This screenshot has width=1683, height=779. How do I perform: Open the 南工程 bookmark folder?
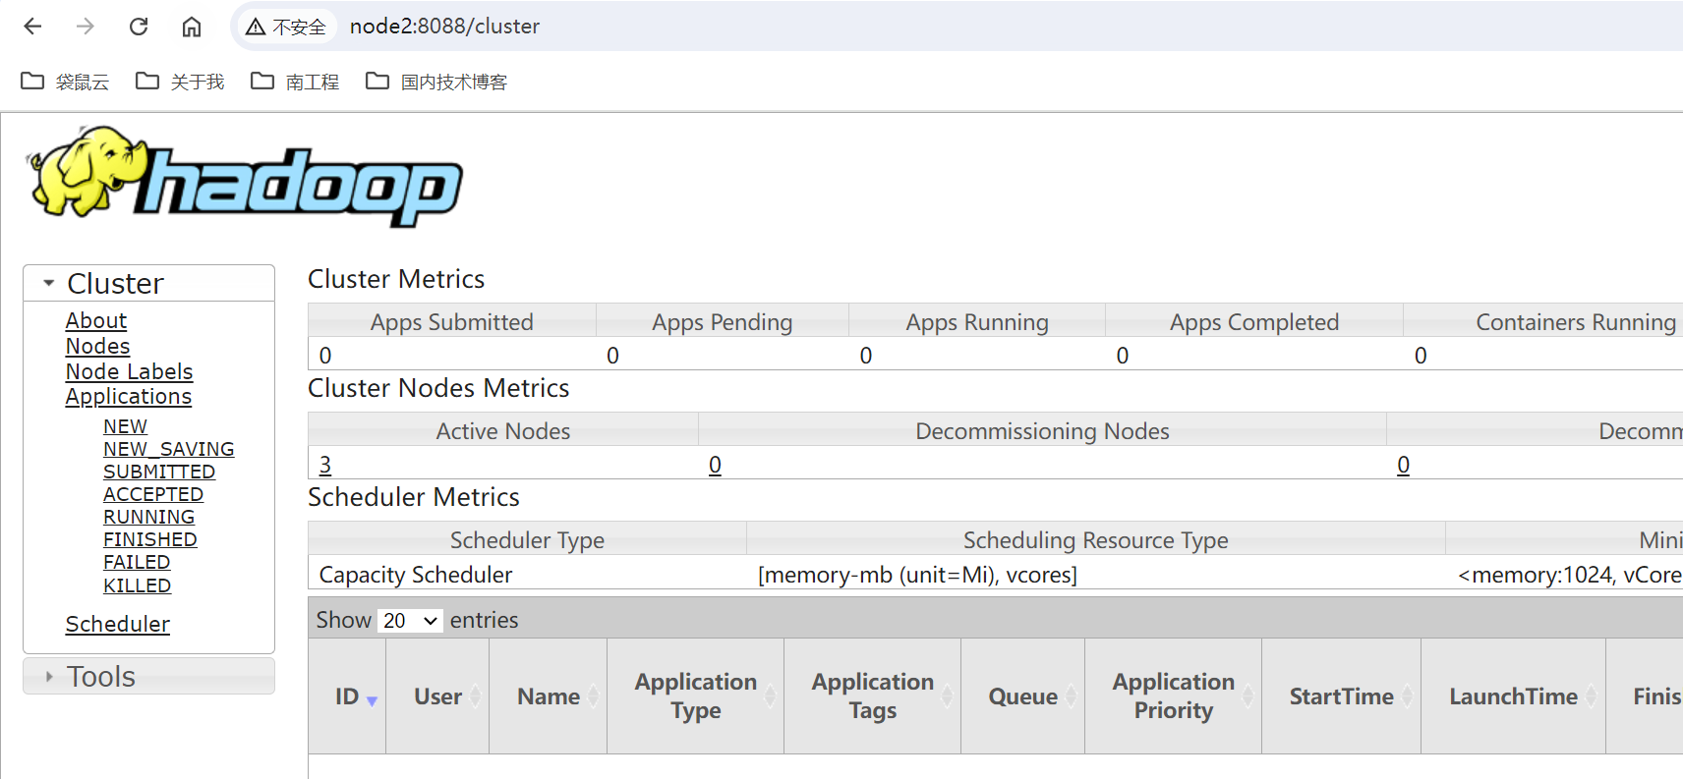[x=295, y=82]
